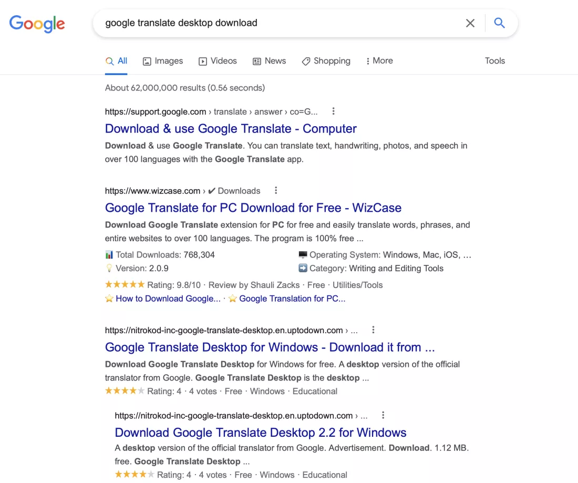Click the News icon next to News tab
This screenshot has width=578, height=483.
(x=256, y=61)
